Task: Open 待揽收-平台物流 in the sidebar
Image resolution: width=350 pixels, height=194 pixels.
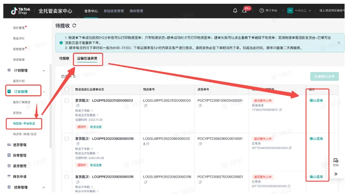Action: [x=24, y=123]
